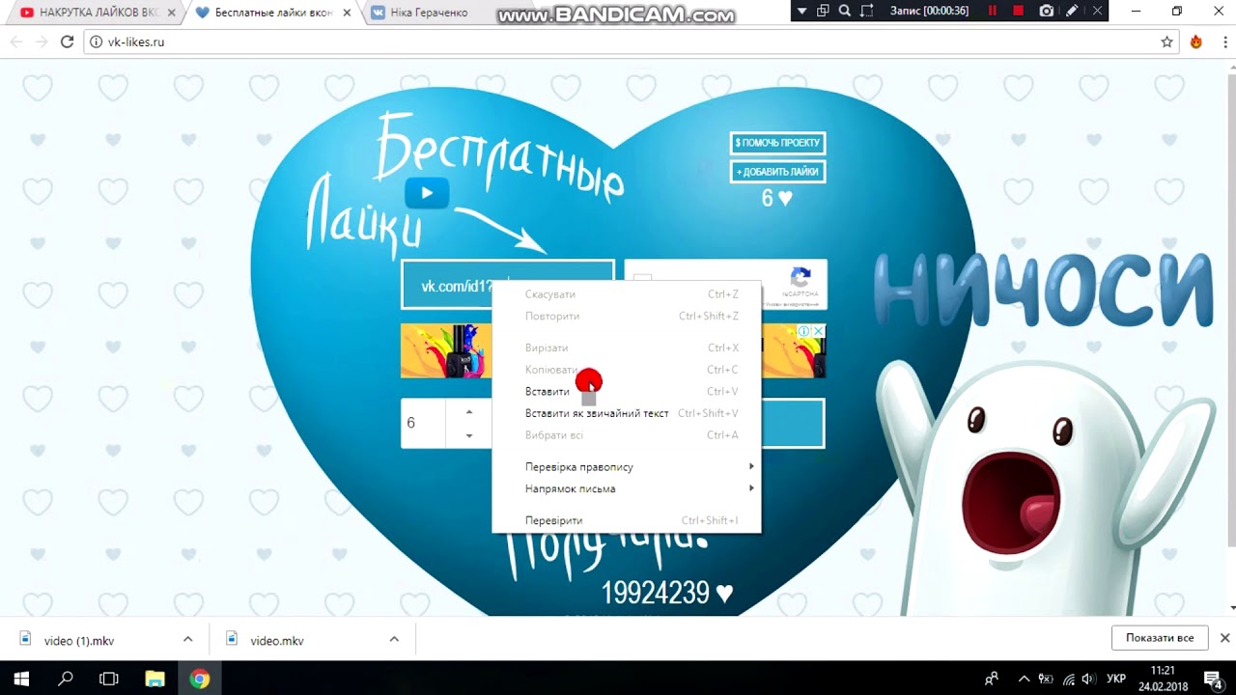Viewport: 1236px width, 695px height.
Task: Pause the Bandicam recording
Action: tap(993, 11)
